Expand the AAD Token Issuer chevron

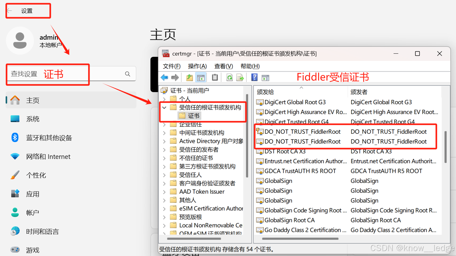pyautogui.click(x=164, y=192)
